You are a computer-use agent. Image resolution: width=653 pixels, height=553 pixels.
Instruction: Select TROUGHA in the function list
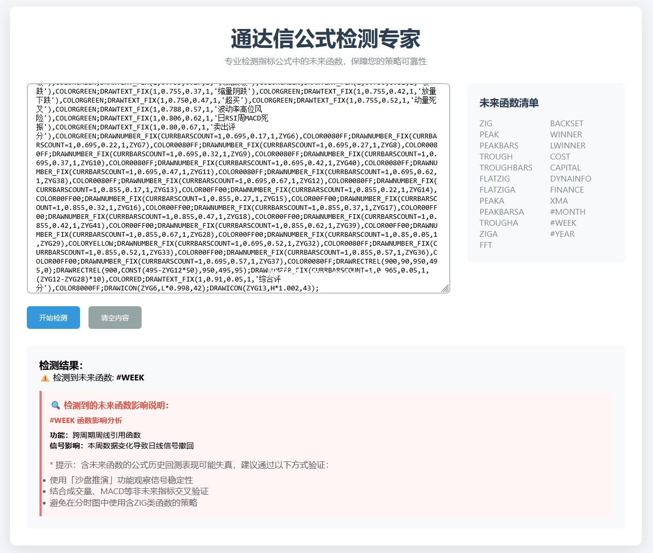[x=499, y=223]
